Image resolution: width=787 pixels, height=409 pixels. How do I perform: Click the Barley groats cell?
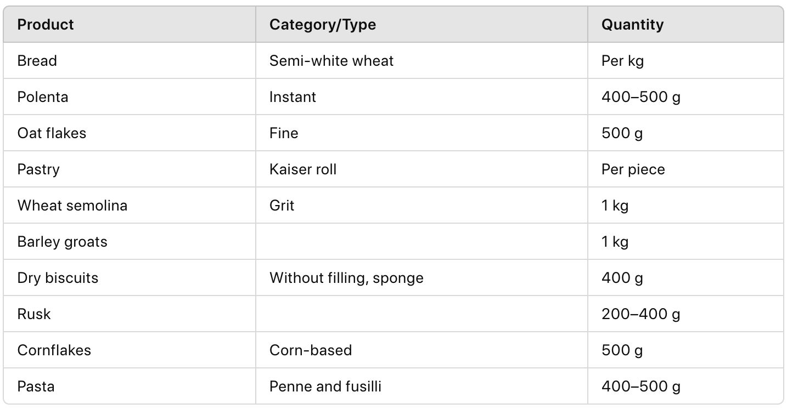(x=63, y=242)
